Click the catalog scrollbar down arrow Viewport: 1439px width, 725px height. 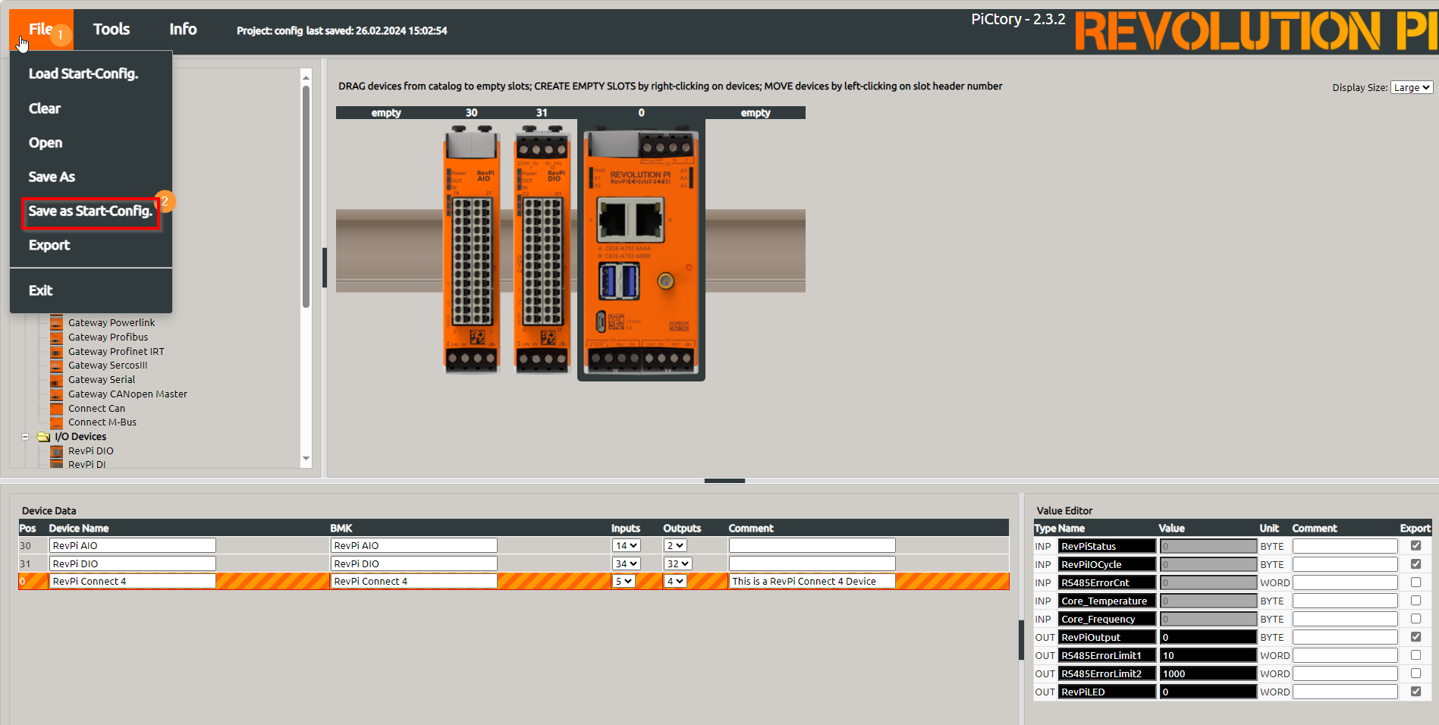point(306,458)
